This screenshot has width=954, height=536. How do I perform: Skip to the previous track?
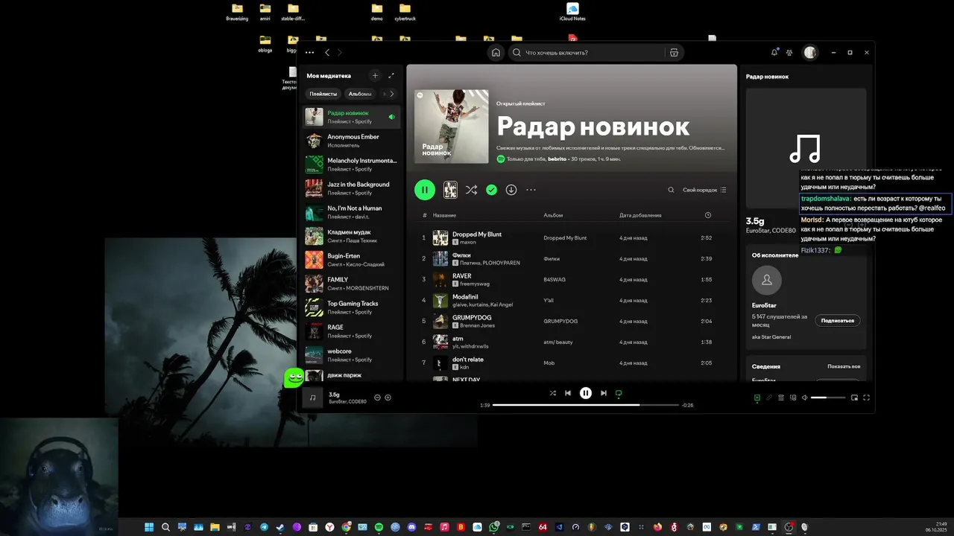[x=568, y=393]
